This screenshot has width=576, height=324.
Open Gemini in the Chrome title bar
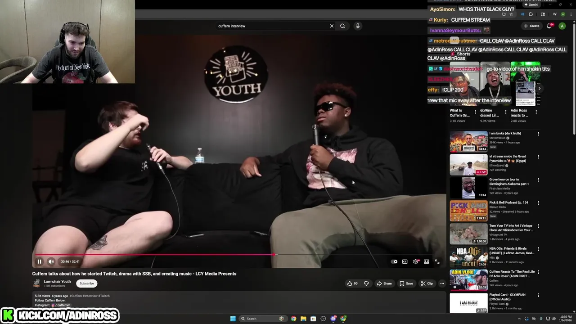point(531,4)
